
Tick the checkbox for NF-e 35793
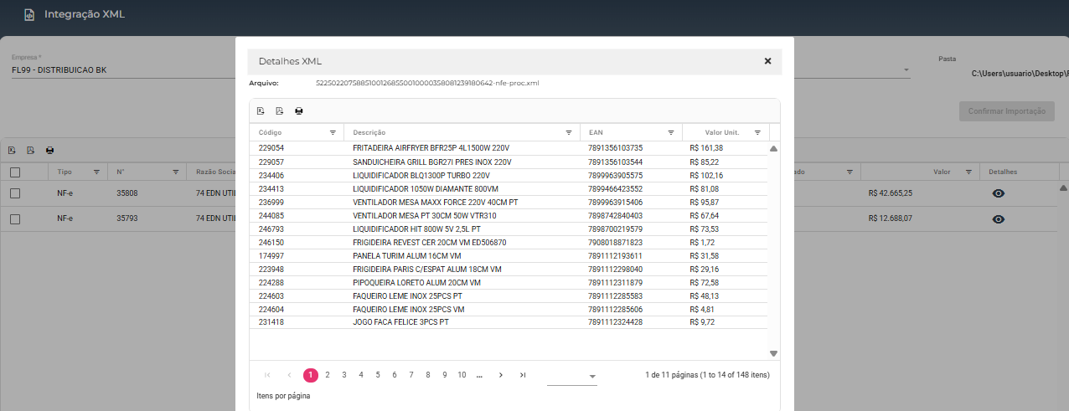point(15,218)
